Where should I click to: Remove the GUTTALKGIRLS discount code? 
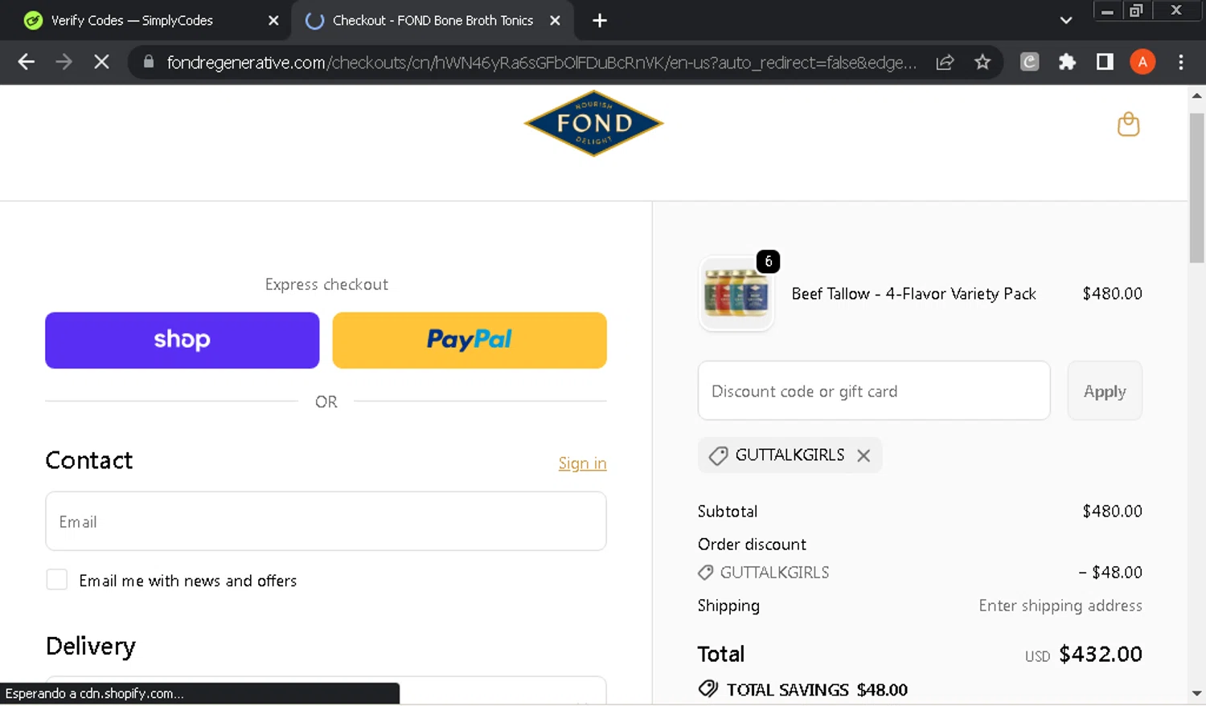[x=863, y=455]
